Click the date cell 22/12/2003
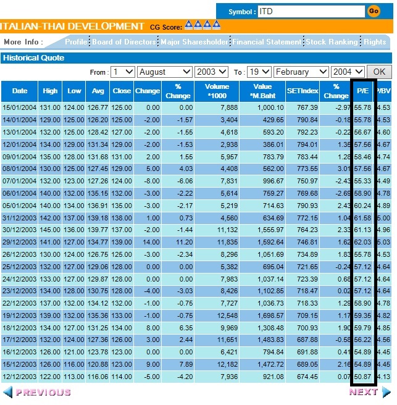Viewport: 397px width, 405px height. (x=19, y=303)
